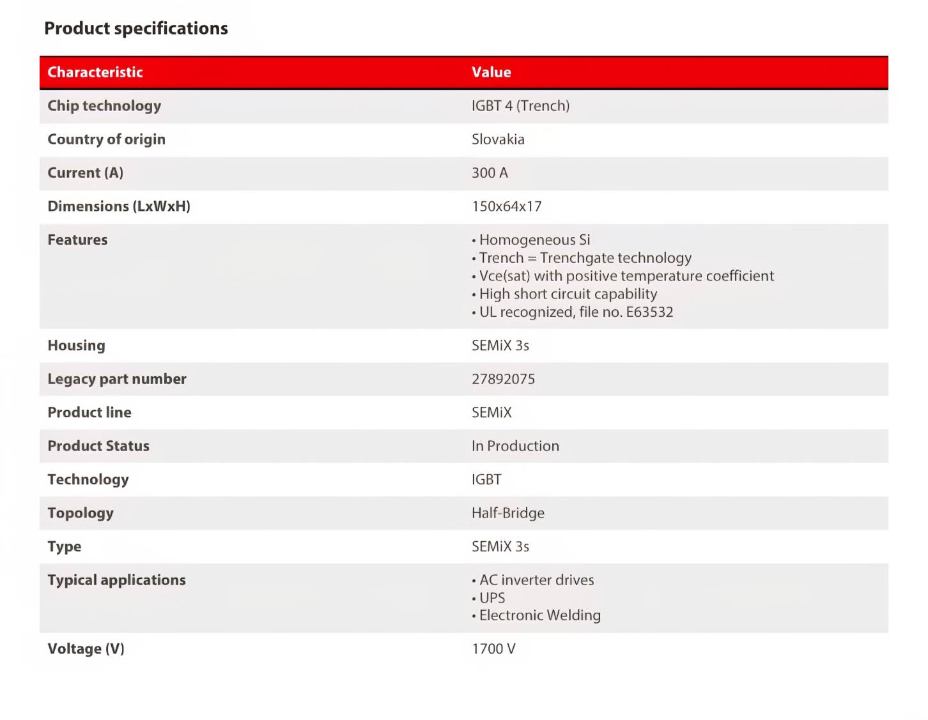Select the 150x64x17 dimensions value
The height and width of the screenshot is (720, 928).
click(506, 206)
